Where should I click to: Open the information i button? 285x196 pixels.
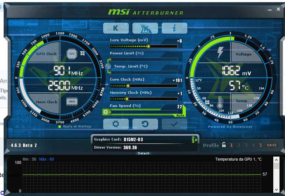pyautogui.click(x=174, y=28)
